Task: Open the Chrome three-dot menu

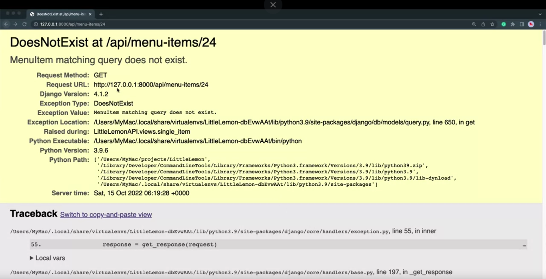Action: click(540, 24)
